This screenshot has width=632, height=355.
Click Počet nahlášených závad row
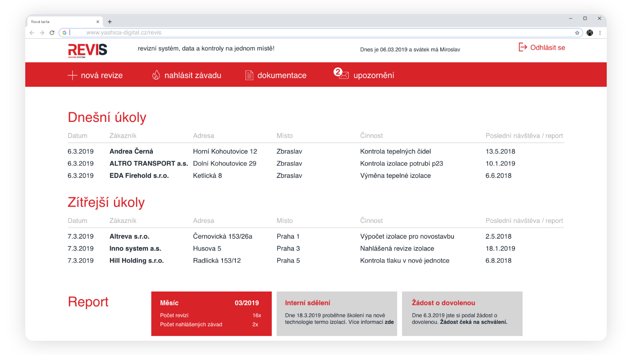[x=209, y=324]
